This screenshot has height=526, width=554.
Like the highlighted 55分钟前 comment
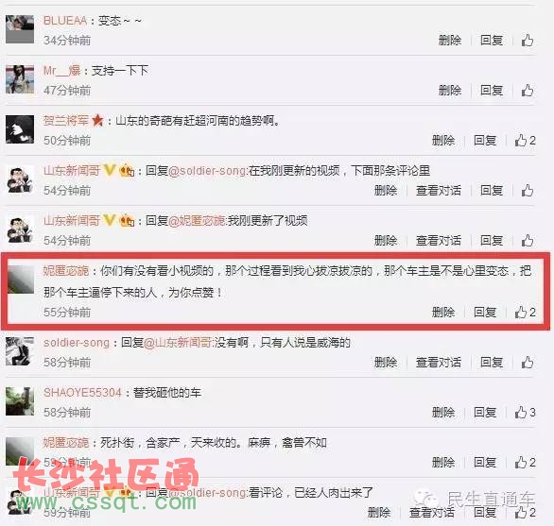525,312
